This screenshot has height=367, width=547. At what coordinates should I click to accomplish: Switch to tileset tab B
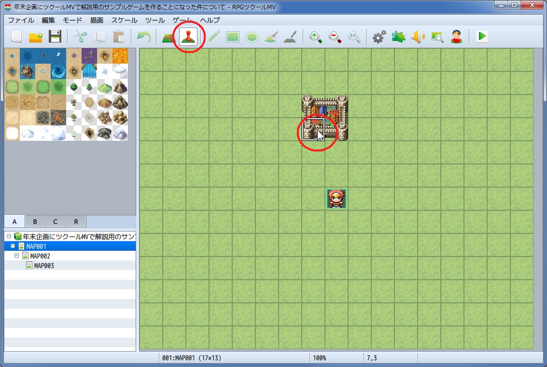[x=35, y=221]
